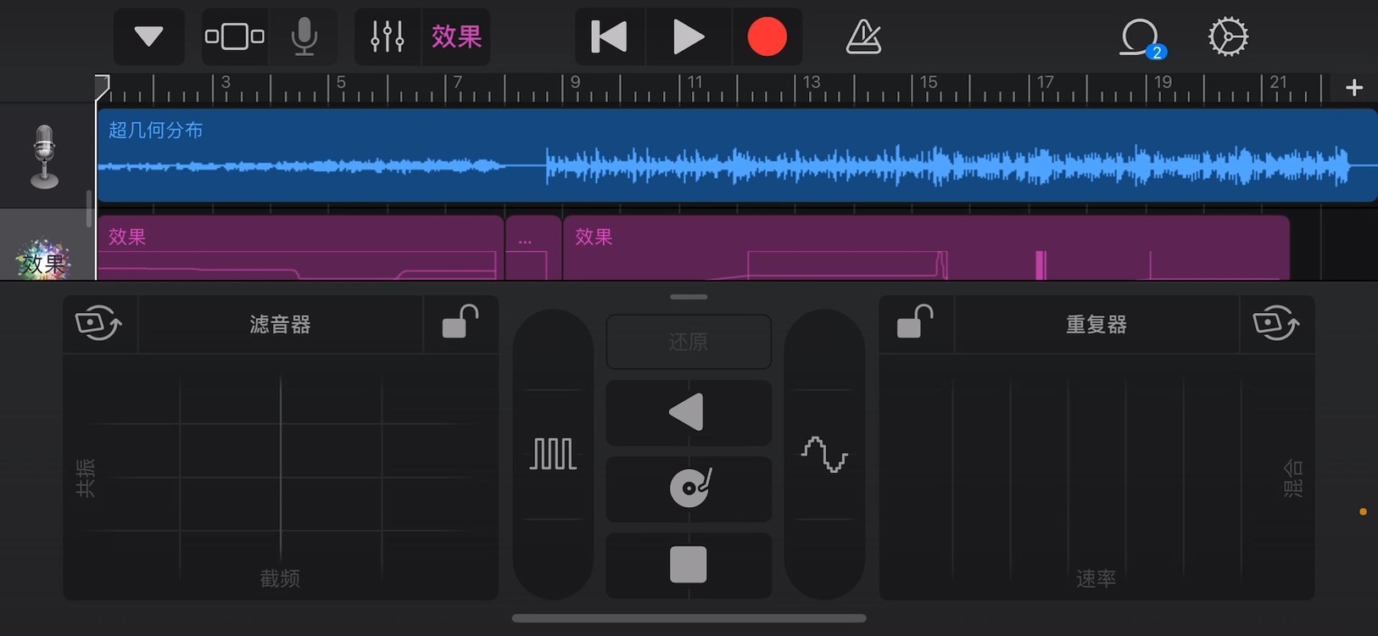This screenshot has width=1378, height=636.
Task: Switch to tracks view icon
Action: point(235,36)
